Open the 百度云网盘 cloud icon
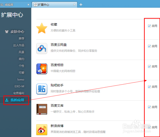Screen dimensions: 160x137 [42, 49]
